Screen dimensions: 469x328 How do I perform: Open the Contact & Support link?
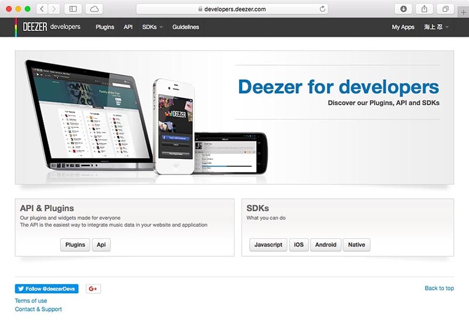click(38, 309)
